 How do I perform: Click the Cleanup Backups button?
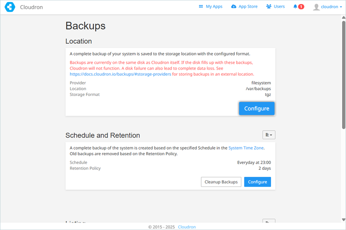[x=221, y=182]
